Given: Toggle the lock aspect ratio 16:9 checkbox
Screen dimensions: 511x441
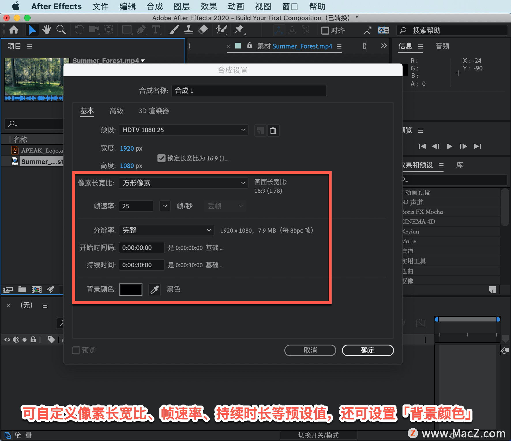Looking at the screenshot, I should pos(161,158).
